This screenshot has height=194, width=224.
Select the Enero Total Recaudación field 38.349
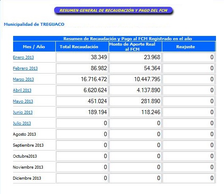[82, 57]
